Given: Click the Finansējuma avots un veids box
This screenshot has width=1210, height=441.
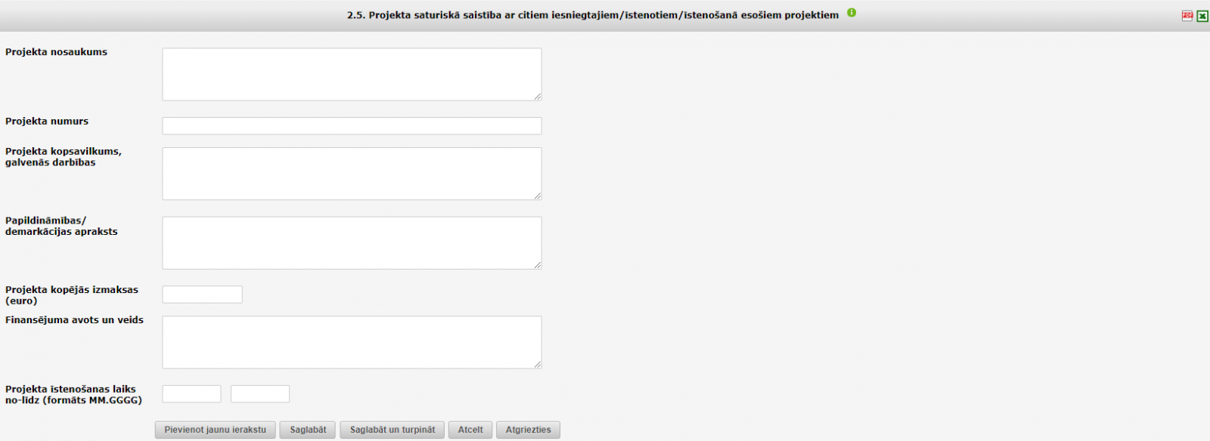Looking at the screenshot, I should [x=352, y=342].
